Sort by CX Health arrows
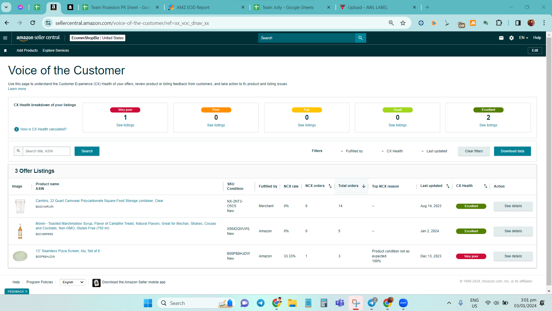Screen dimensions: 552x311 coord(485,186)
